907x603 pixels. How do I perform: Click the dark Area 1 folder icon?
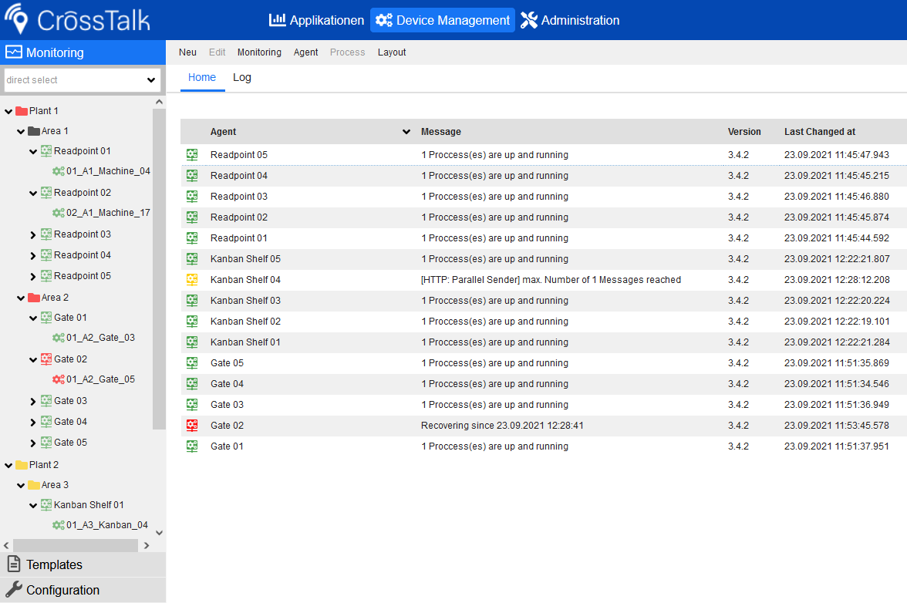34,130
